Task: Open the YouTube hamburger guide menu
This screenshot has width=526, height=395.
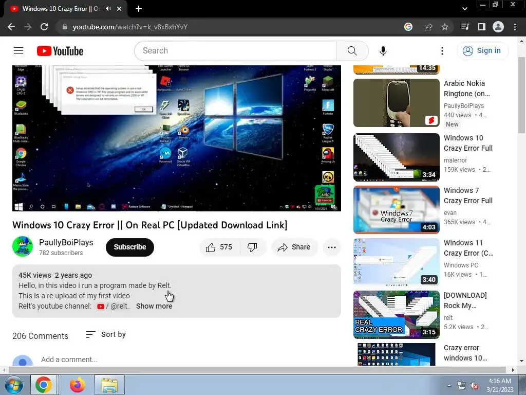Action: click(x=18, y=51)
